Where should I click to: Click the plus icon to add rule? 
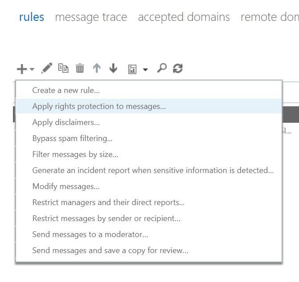22,69
